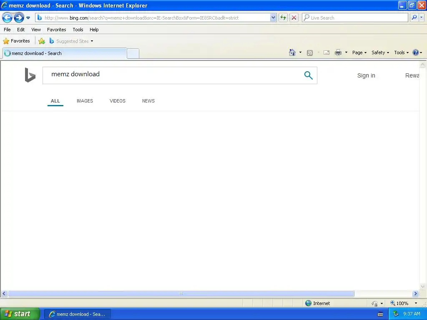Click the Help question mark icon
This screenshot has height=320, width=427.
pyautogui.click(x=416, y=52)
